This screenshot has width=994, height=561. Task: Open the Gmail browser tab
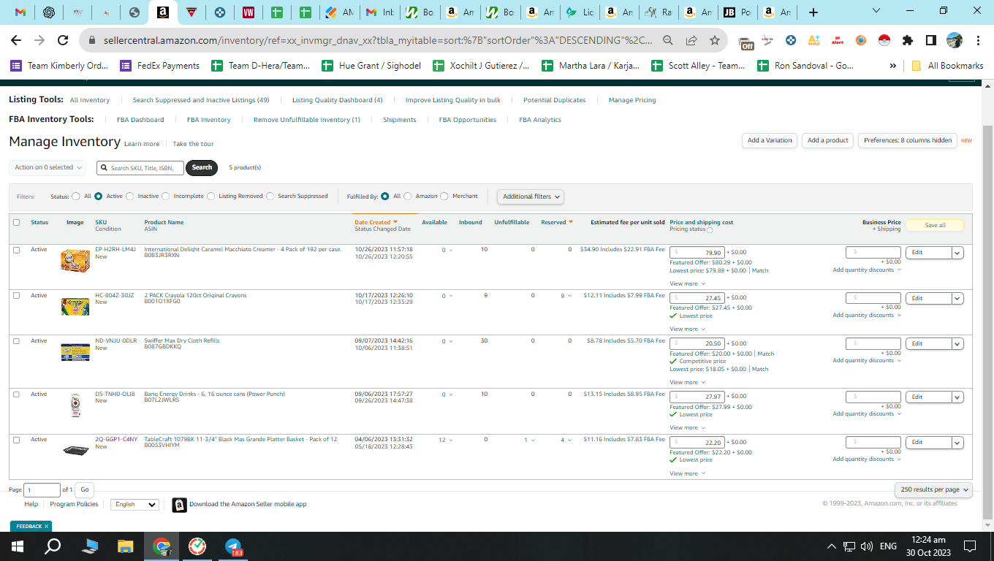tap(20, 12)
